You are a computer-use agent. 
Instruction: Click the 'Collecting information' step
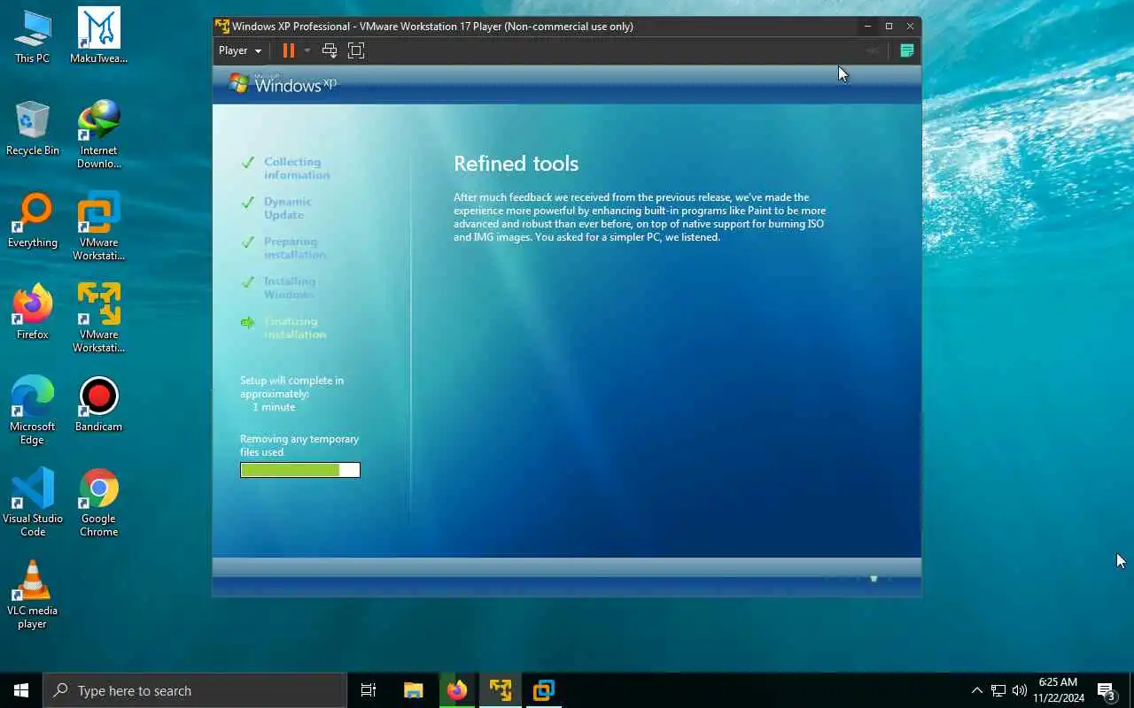coord(297,168)
